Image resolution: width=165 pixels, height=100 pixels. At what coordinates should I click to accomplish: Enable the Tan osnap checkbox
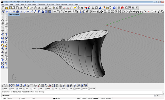pos(53,89)
